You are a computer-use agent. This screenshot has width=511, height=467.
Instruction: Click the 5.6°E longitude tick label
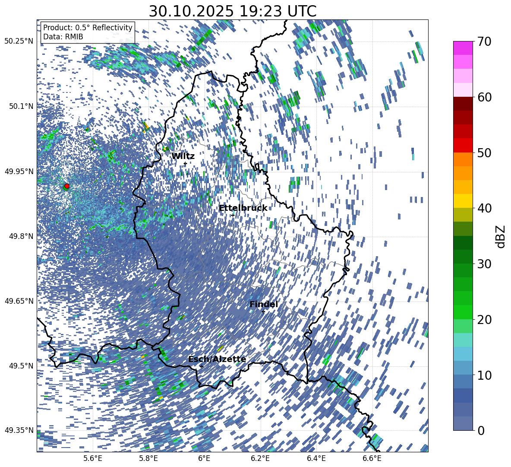tap(93, 459)
